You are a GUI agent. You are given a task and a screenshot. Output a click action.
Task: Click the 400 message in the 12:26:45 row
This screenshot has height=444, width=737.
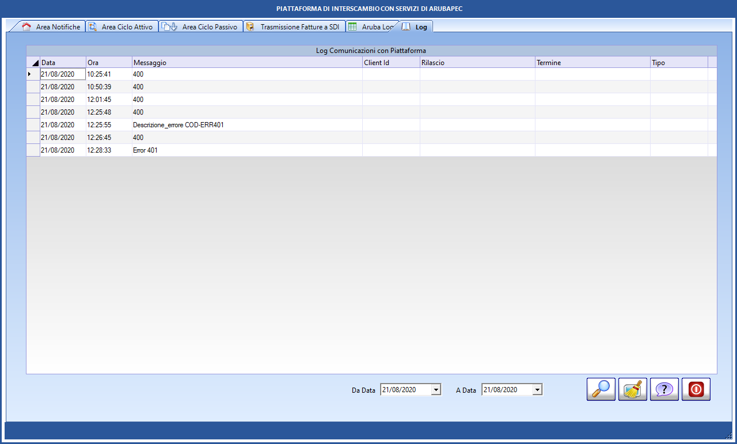click(x=247, y=138)
